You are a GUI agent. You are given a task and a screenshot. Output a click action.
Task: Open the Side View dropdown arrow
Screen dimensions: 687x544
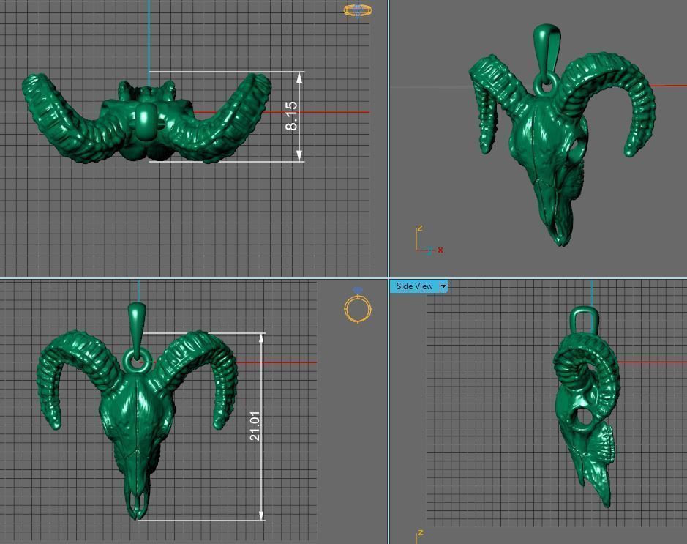click(443, 287)
